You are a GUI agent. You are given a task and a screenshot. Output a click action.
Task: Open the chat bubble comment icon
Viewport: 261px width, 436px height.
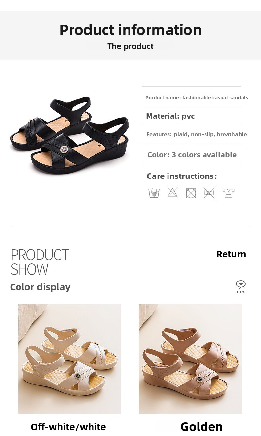point(241,286)
